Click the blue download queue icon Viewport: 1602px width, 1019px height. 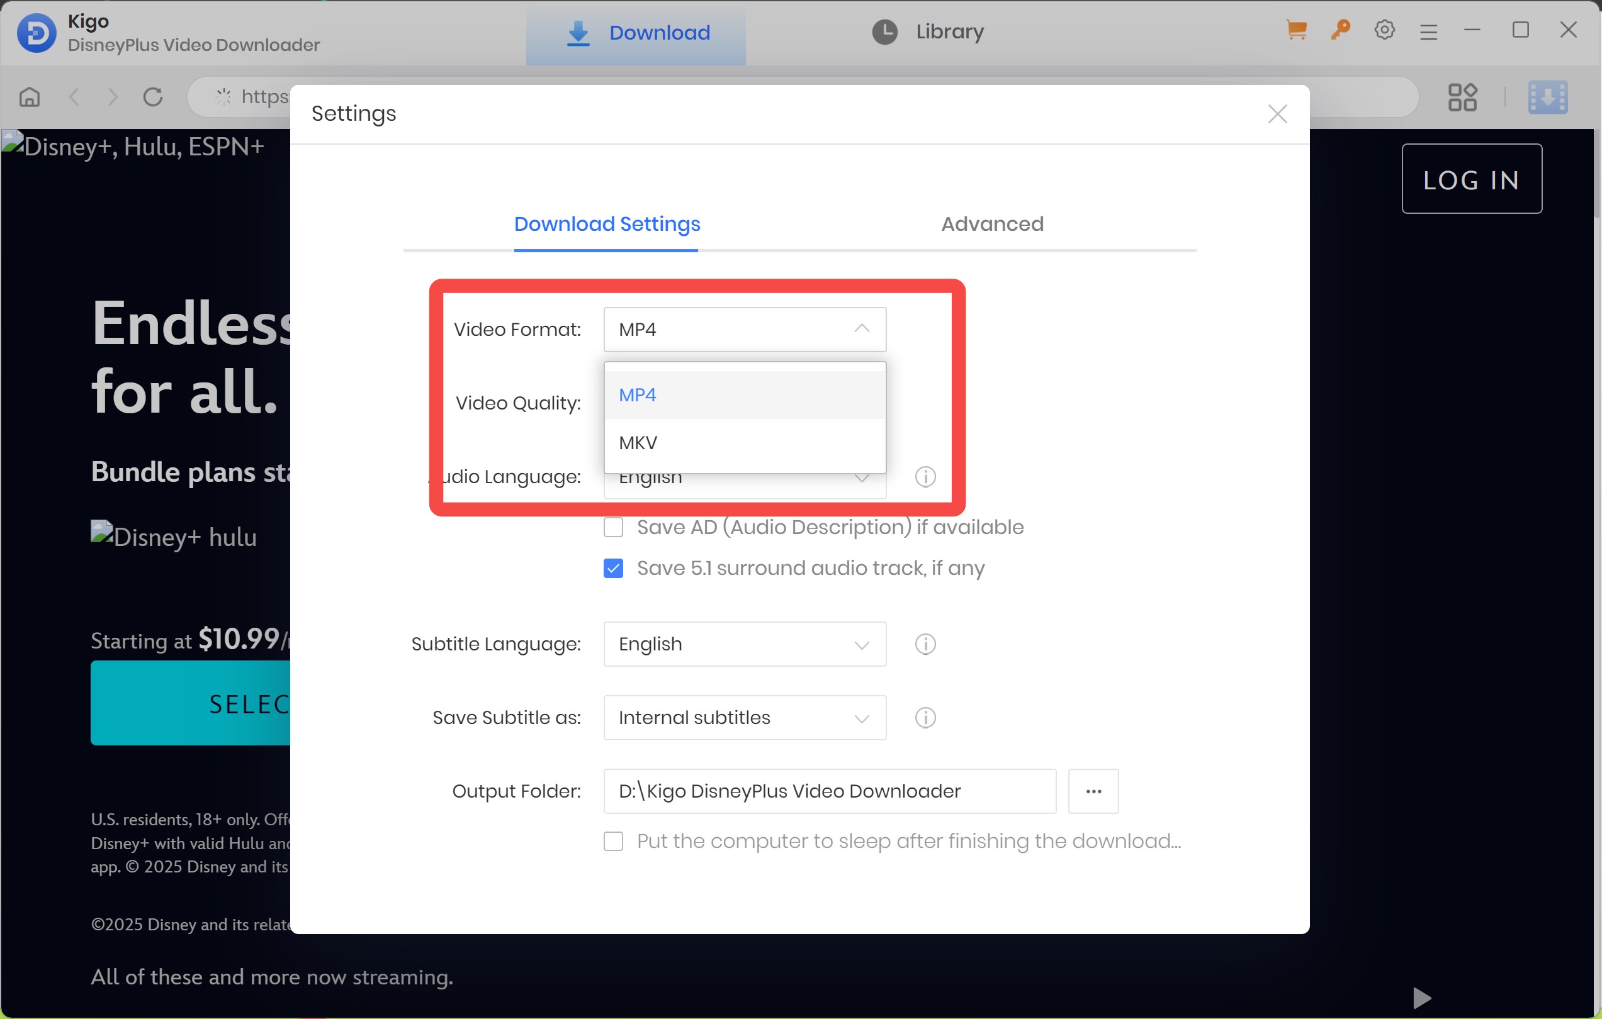click(x=1547, y=97)
